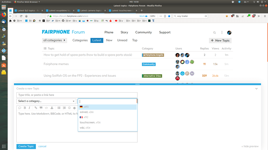
Task: Open the emoji picker
Action: [70, 108]
